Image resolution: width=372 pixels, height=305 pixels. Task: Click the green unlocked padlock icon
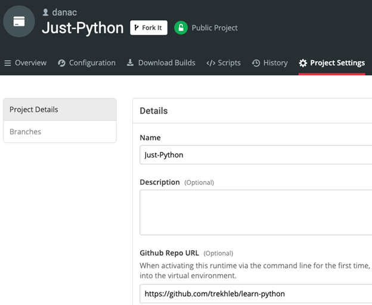click(x=181, y=28)
